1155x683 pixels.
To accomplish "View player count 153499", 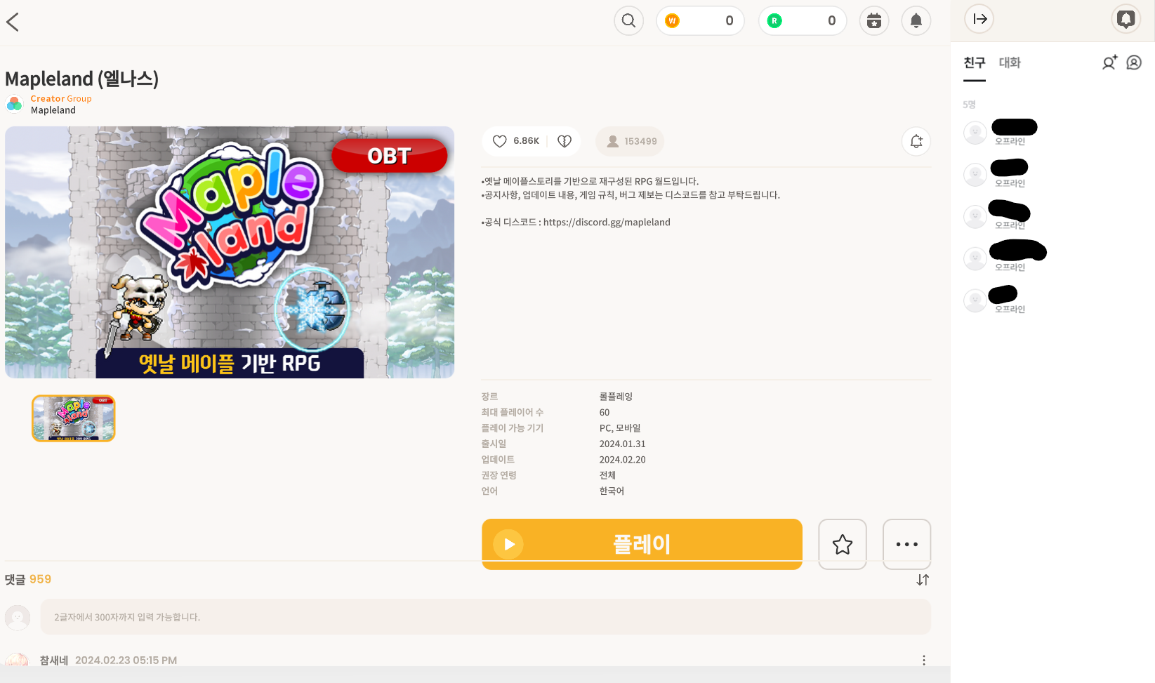I will point(630,141).
